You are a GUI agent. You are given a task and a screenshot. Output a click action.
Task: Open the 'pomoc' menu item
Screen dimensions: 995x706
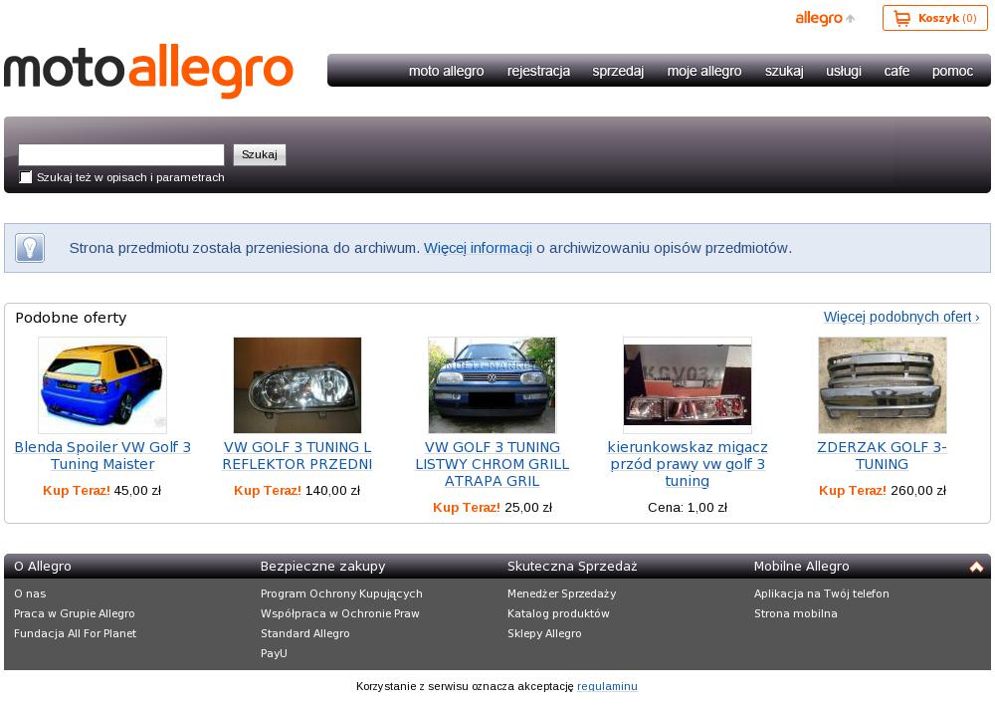click(x=952, y=71)
